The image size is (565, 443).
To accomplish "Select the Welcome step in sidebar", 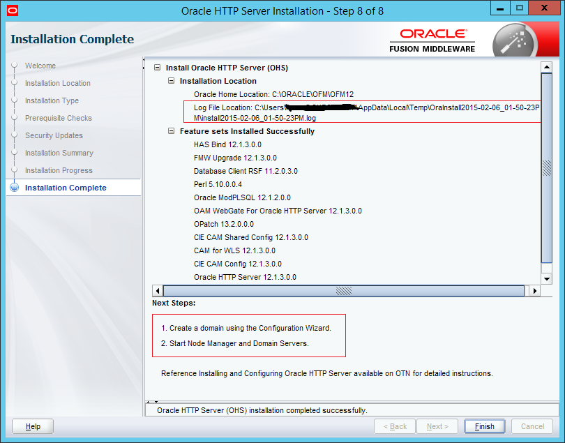I will coord(40,66).
